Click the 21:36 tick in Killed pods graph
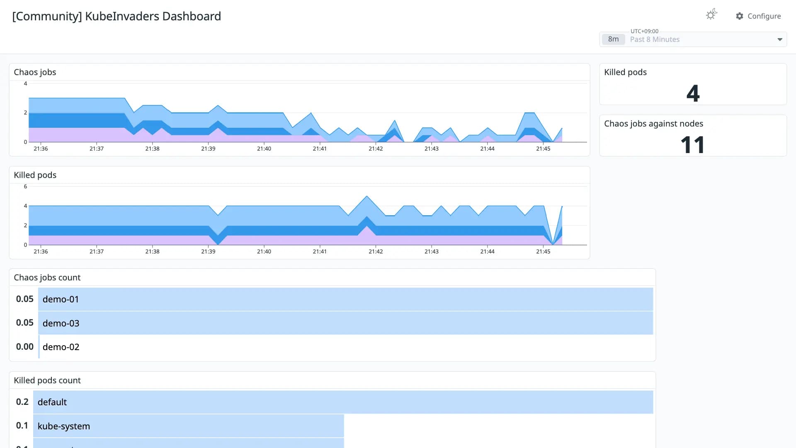Image resolution: width=796 pixels, height=448 pixels. (x=41, y=251)
